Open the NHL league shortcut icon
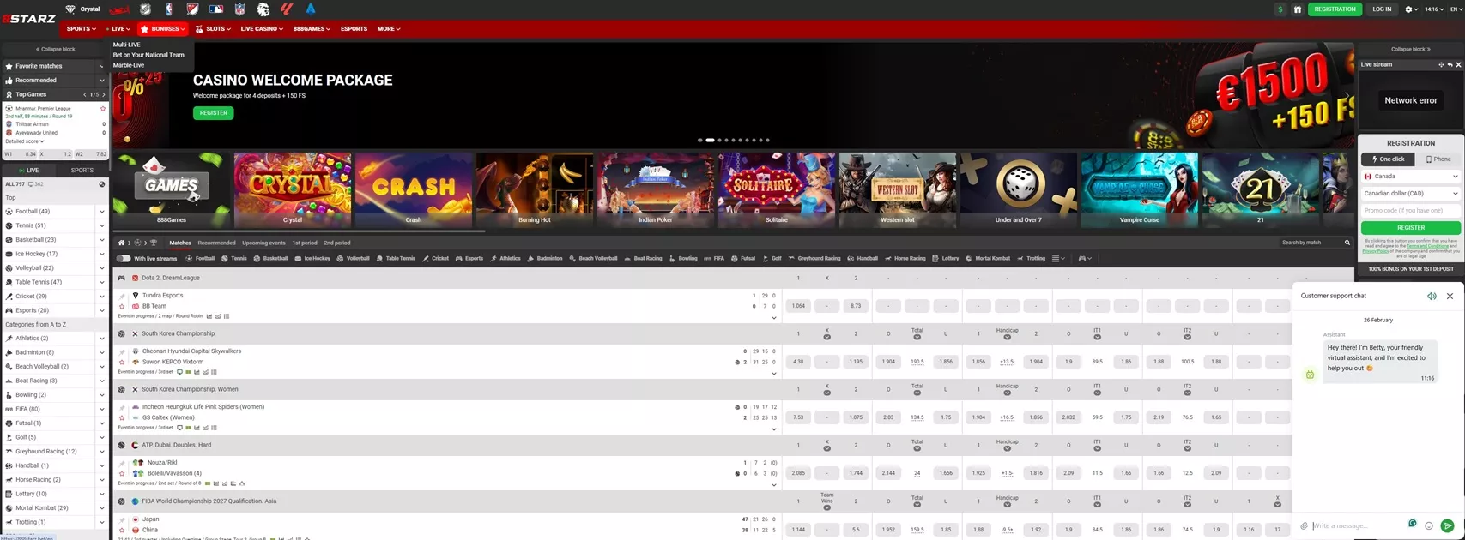Image resolution: width=1465 pixels, height=540 pixels. (145, 9)
